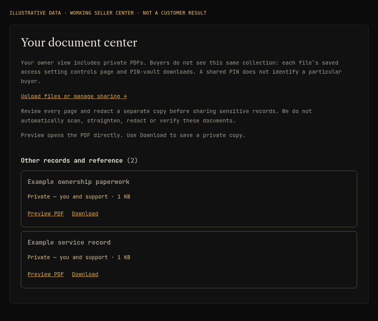Screen dimensions: 378x321
Task: Click the 'Preview opens the PDF directly' note
Action: (133, 135)
